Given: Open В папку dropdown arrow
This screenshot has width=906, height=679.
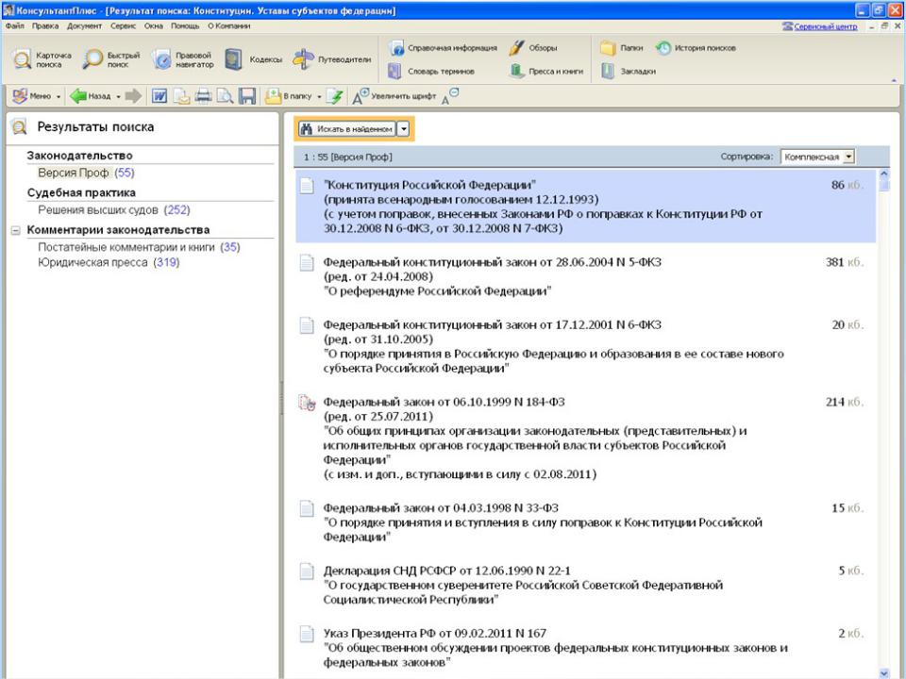Looking at the screenshot, I should point(319,96).
